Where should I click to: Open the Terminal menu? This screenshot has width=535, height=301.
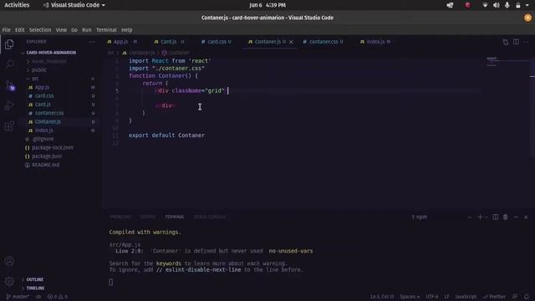tap(106, 30)
